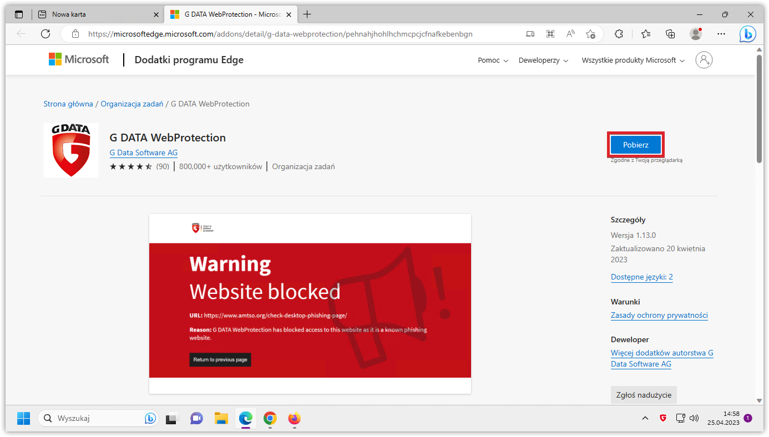Viewport: 769px width, 437px height.
Task: Click the sign-in account icon on the page
Action: pyautogui.click(x=704, y=60)
